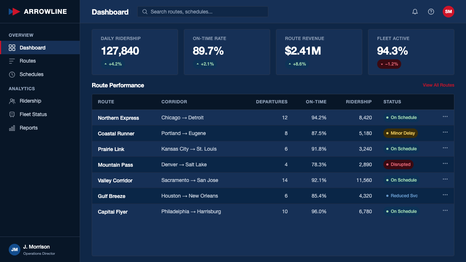Viewport: 466px width, 262px height.
Task: Open more options for Mountain Pass
Action: (x=445, y=163)
